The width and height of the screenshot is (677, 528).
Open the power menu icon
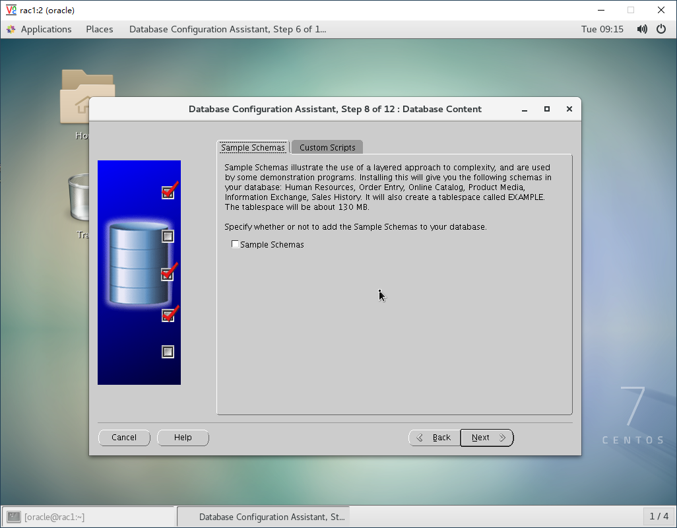pos(661,29)
